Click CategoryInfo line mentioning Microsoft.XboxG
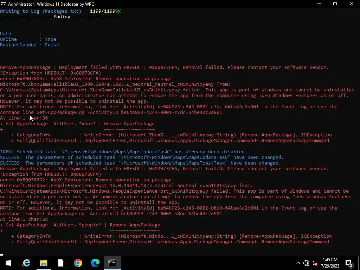The image size is (360, 270). pos(172,135)
